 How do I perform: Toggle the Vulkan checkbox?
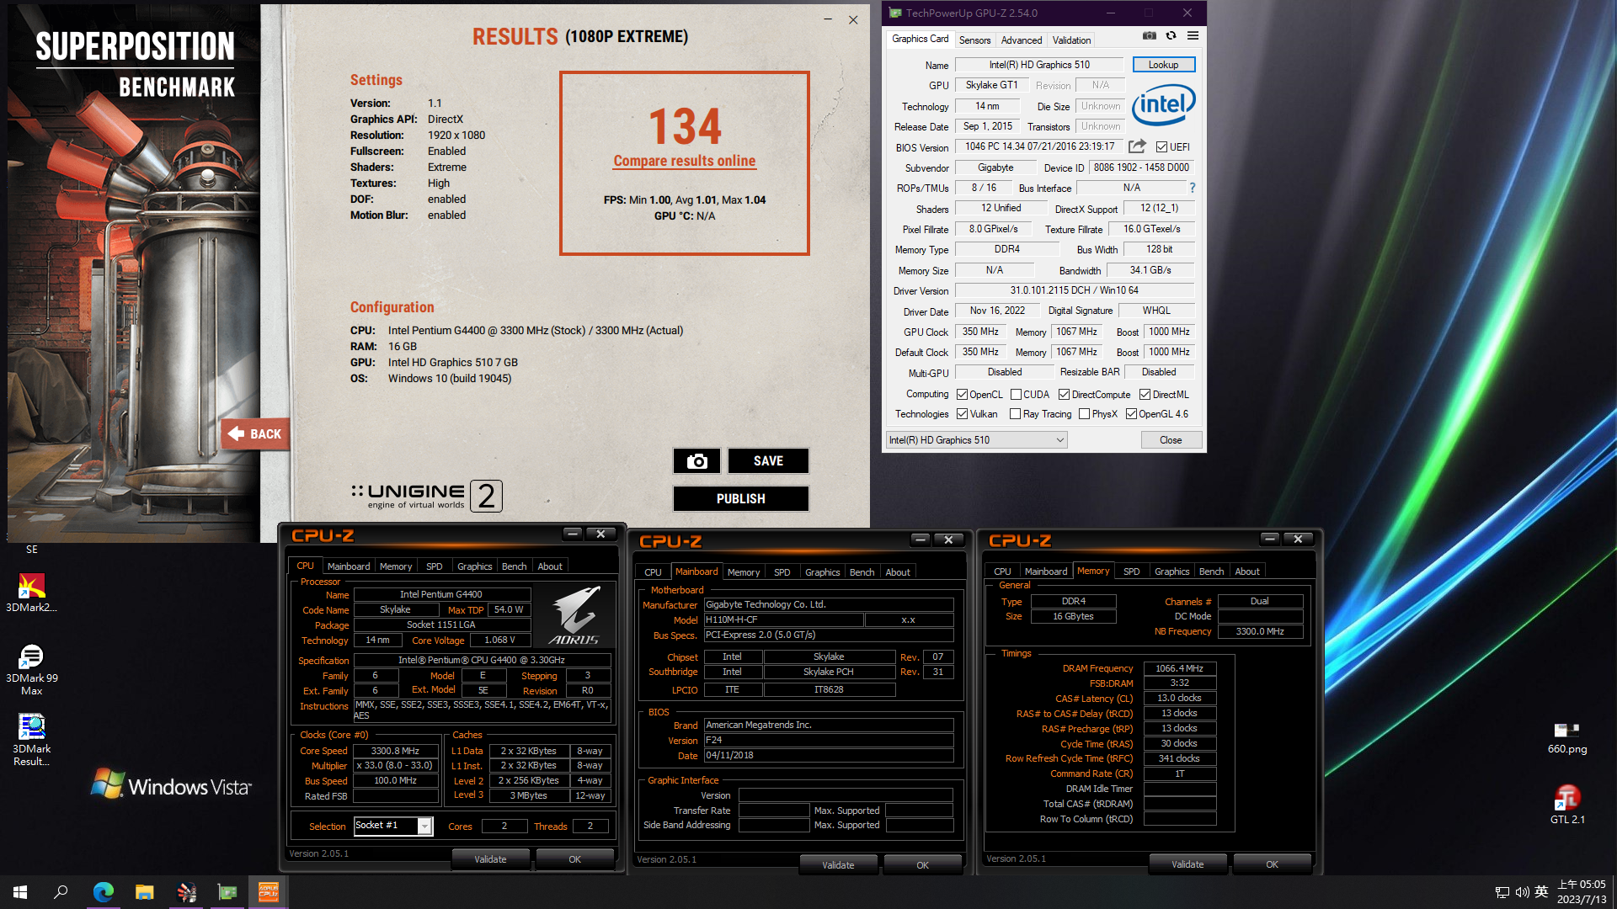click(962, 413)
